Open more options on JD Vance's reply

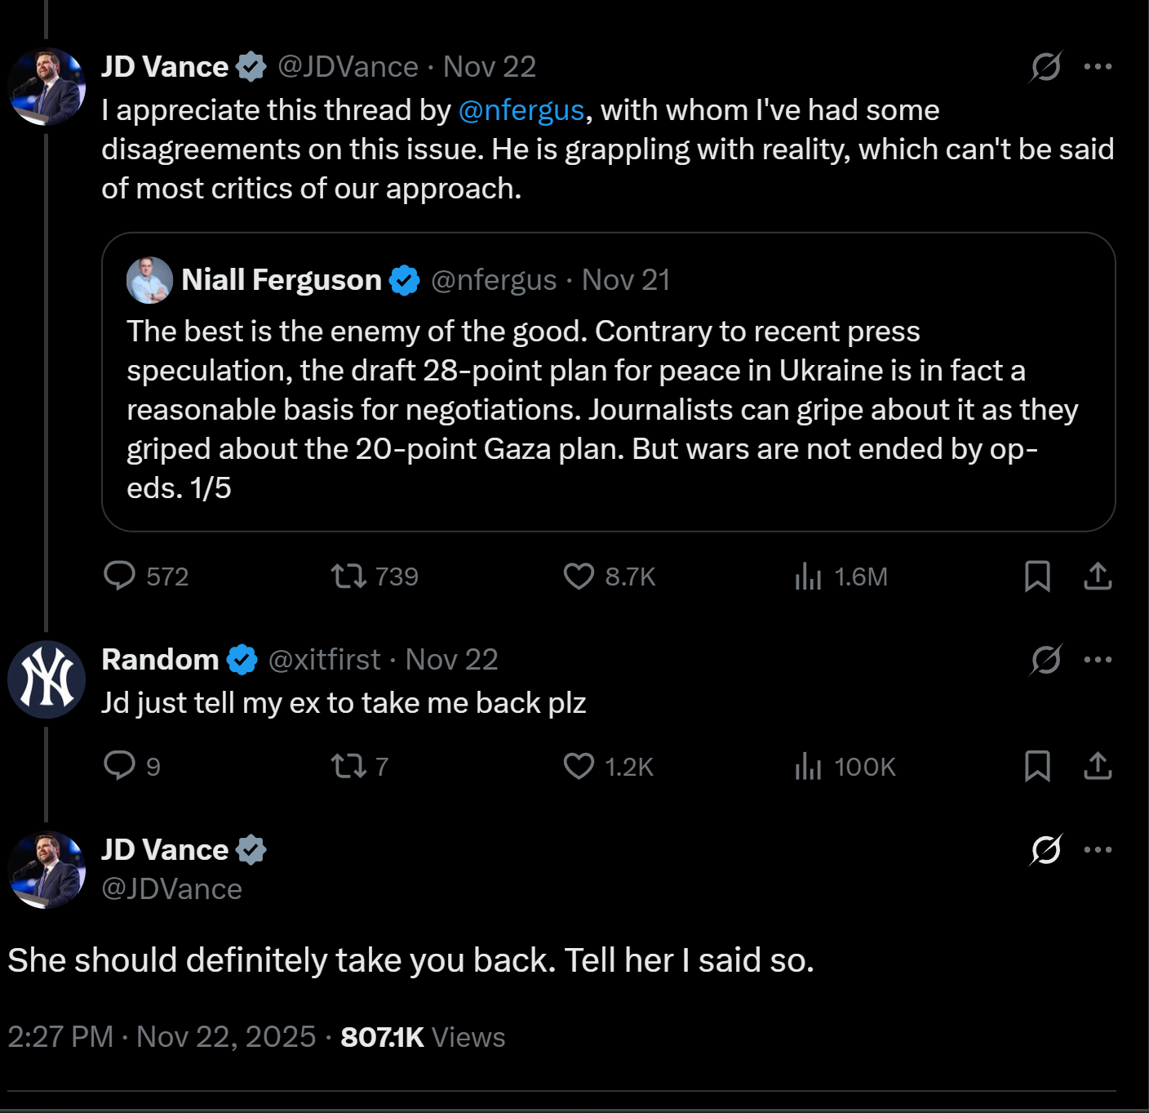(x=1098, y=849)
